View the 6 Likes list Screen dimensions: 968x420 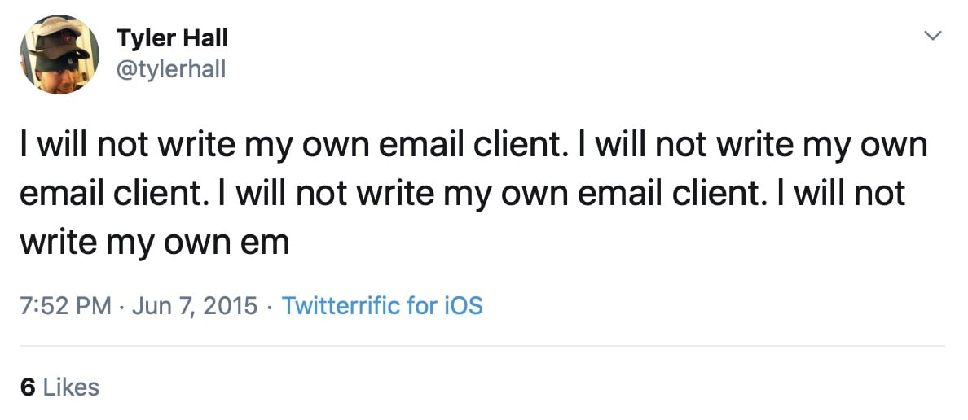pos(59,387)
